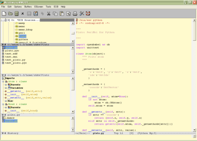Viewport: 197px width, 141px height.
Task: Click the methods tree scrollbar thumb
Action: click(73, 85)
